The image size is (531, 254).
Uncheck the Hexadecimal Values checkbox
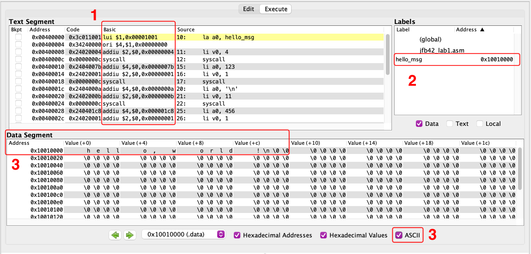(323, 235)
